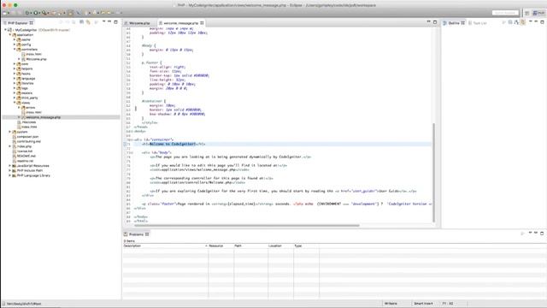Image resolution: width=547 pixels, height=308 pixels.
Task: Select the third_party folder
Action: tap(29, 98)
